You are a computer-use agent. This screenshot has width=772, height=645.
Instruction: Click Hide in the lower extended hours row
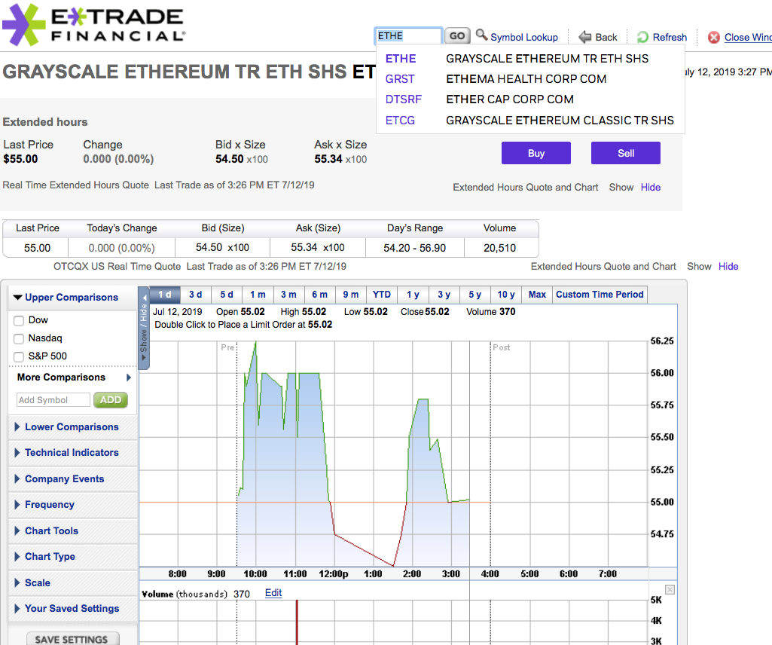point(728,266)
